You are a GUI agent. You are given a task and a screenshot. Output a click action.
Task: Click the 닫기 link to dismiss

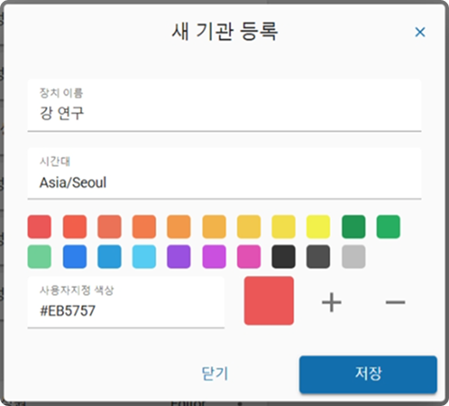pyautogui.click(x=215, y=373)
